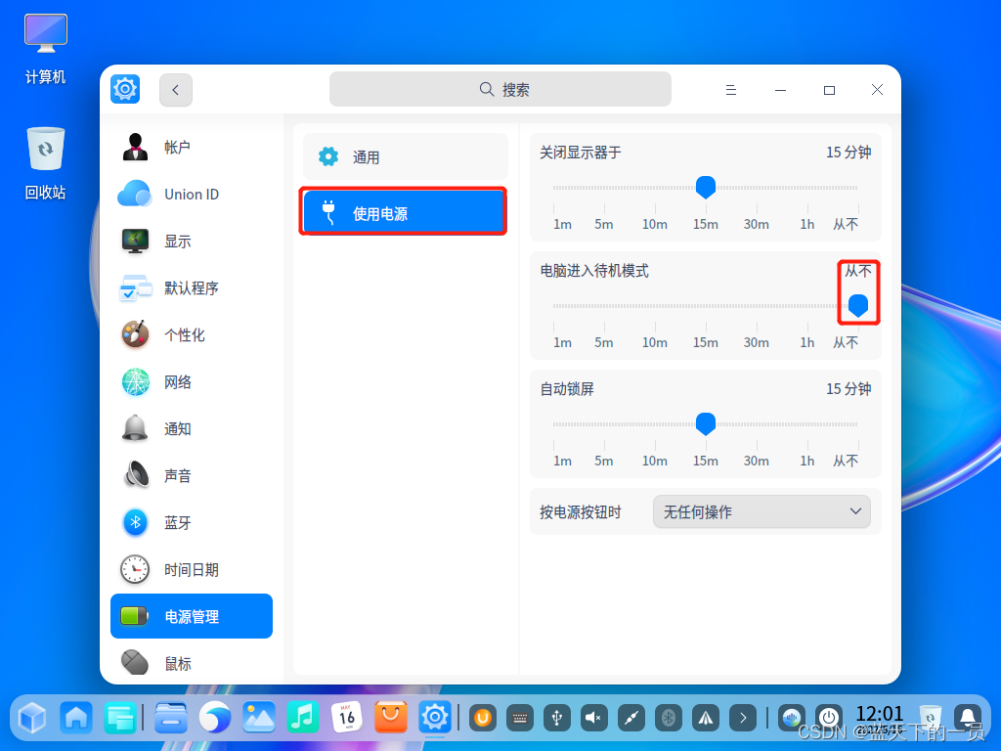Click the control center gear in dock

coord(435,718)
